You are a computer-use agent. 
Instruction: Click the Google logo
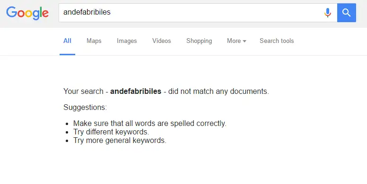coord(27,13)
